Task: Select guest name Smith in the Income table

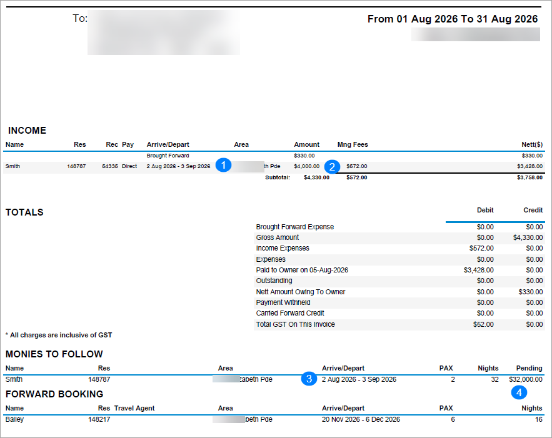Action: pyautogui.click(x=13, y=166)
